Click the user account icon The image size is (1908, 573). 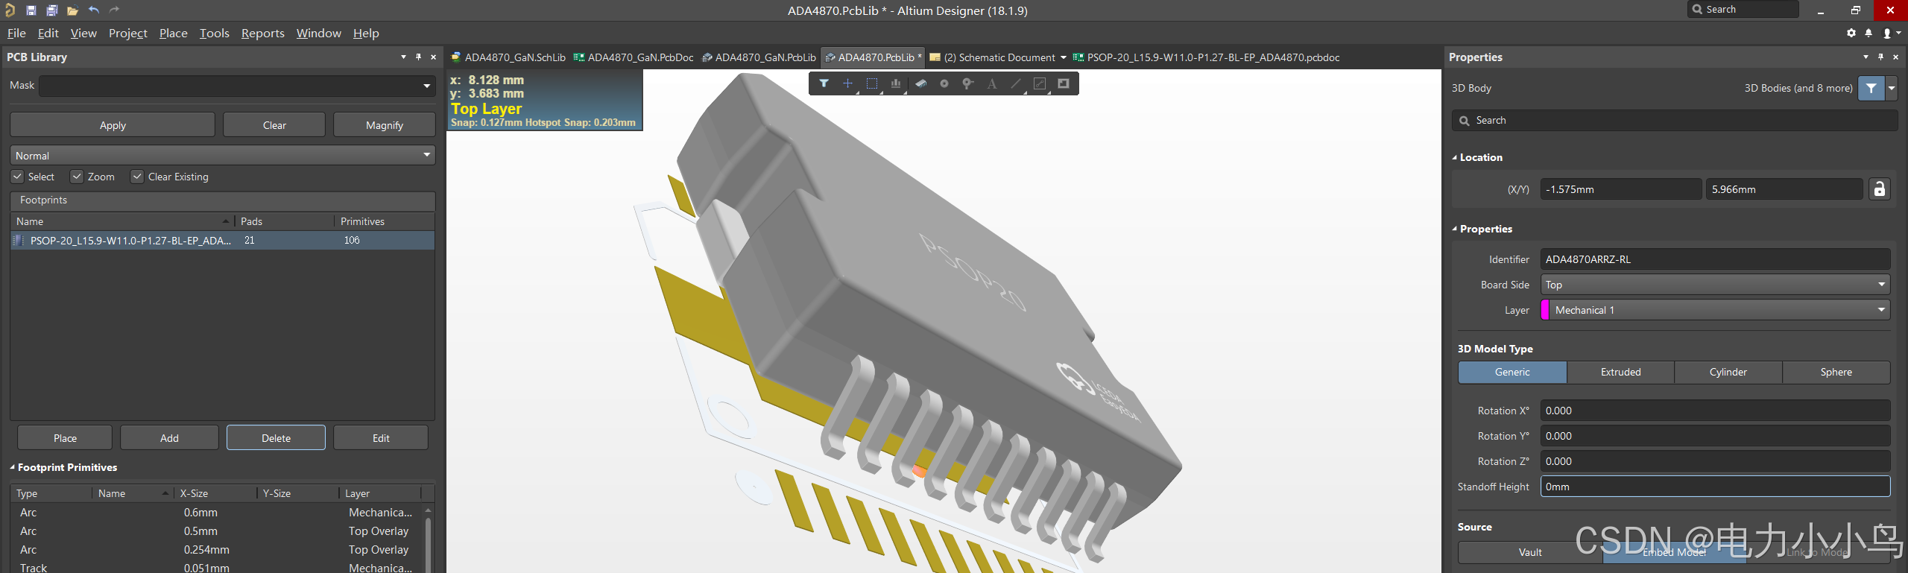click(1887, 33)
